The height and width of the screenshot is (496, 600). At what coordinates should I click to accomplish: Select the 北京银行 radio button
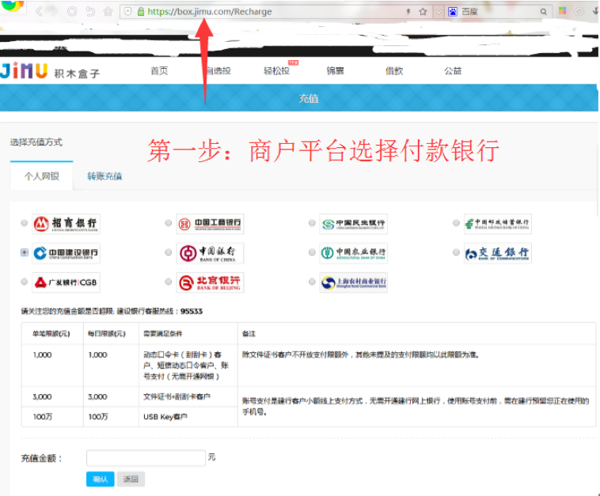tap(168, 282)
